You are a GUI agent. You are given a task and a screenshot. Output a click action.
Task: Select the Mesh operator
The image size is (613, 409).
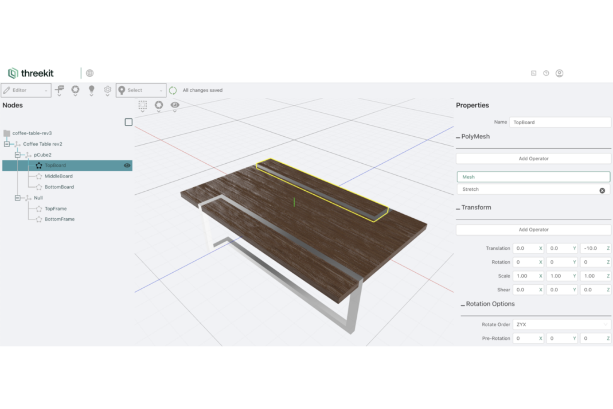(x=533, y=177)
